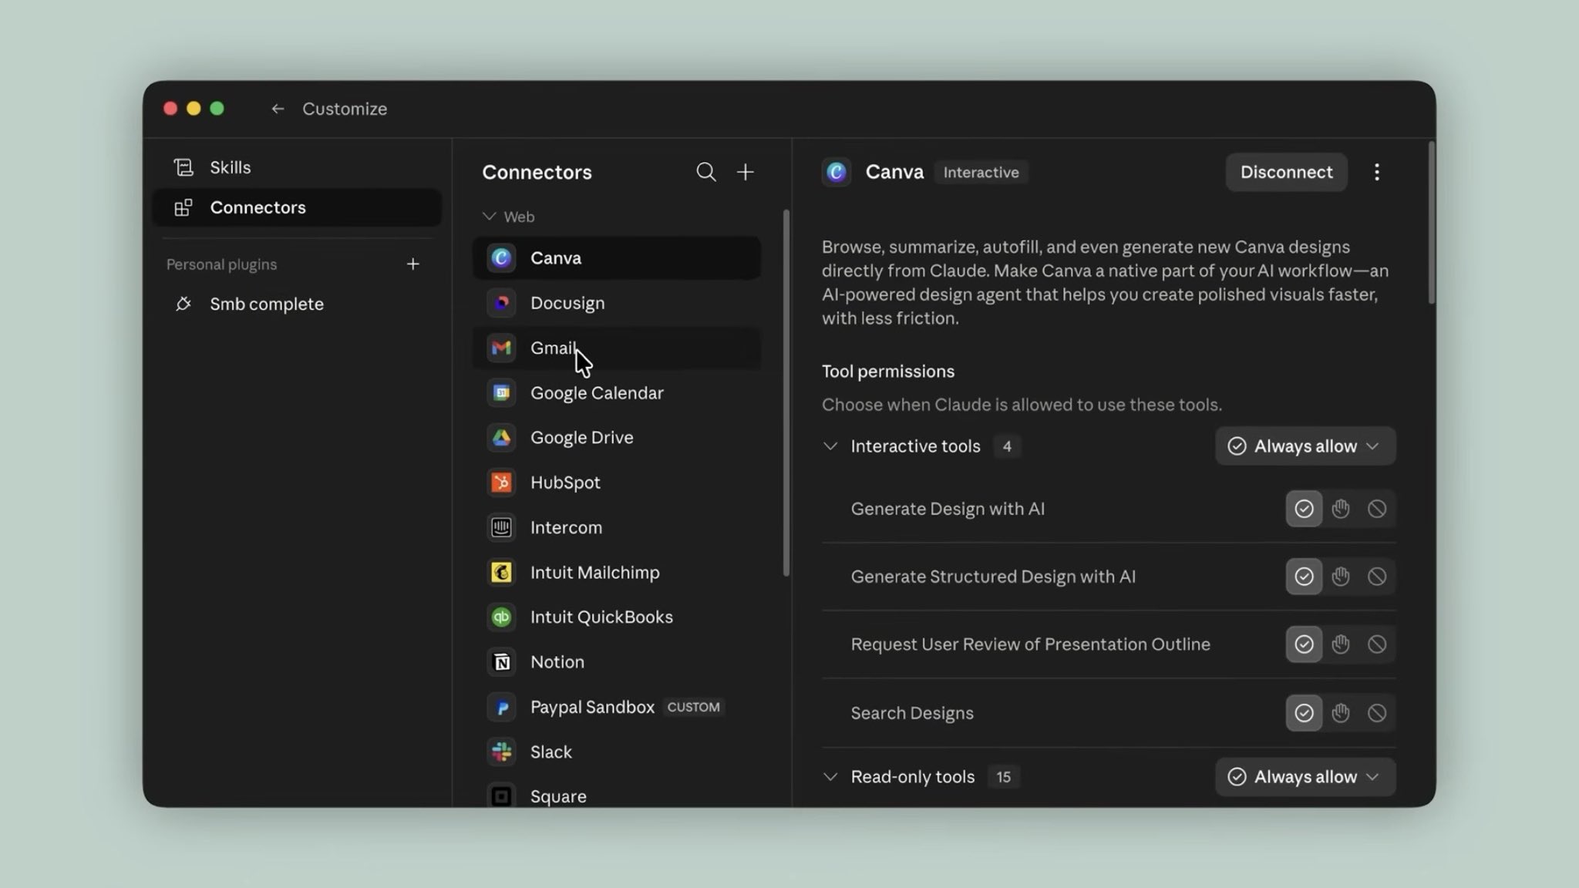
Task: Select Connectors in the sidebar
Action: [x=297, y=207]
